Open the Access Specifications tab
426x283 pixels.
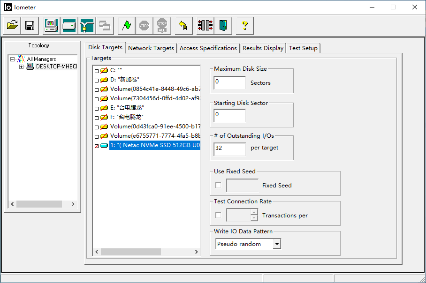(208, 48)
